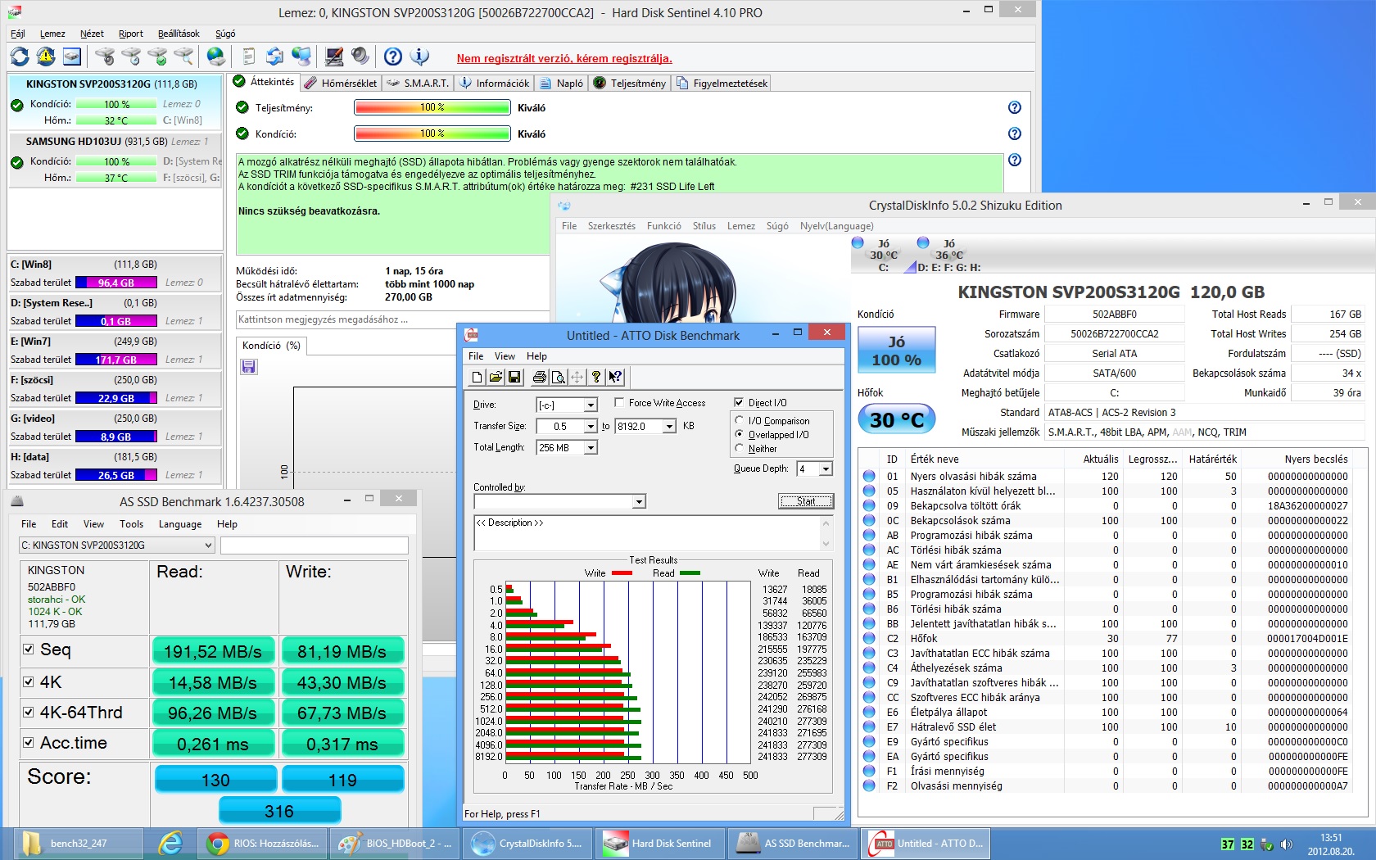Click Teljesítmény 100% performance bar
This screenshot has height=860, width=1376.
pos(432,107)
